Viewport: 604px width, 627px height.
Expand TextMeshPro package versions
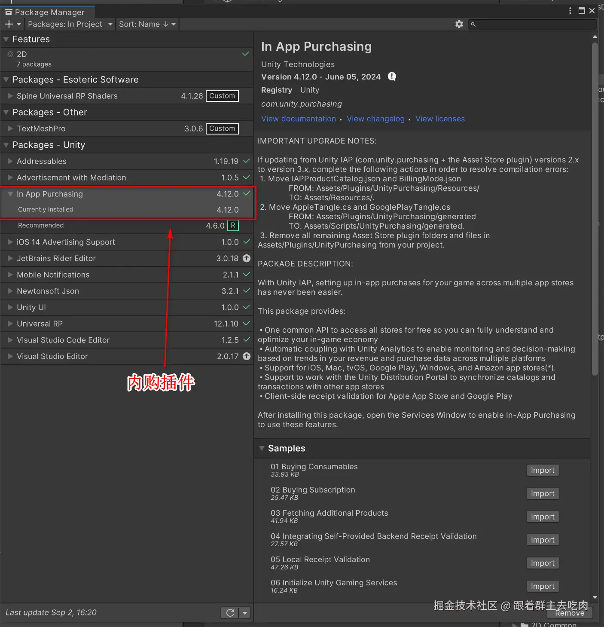coord(10,128)
